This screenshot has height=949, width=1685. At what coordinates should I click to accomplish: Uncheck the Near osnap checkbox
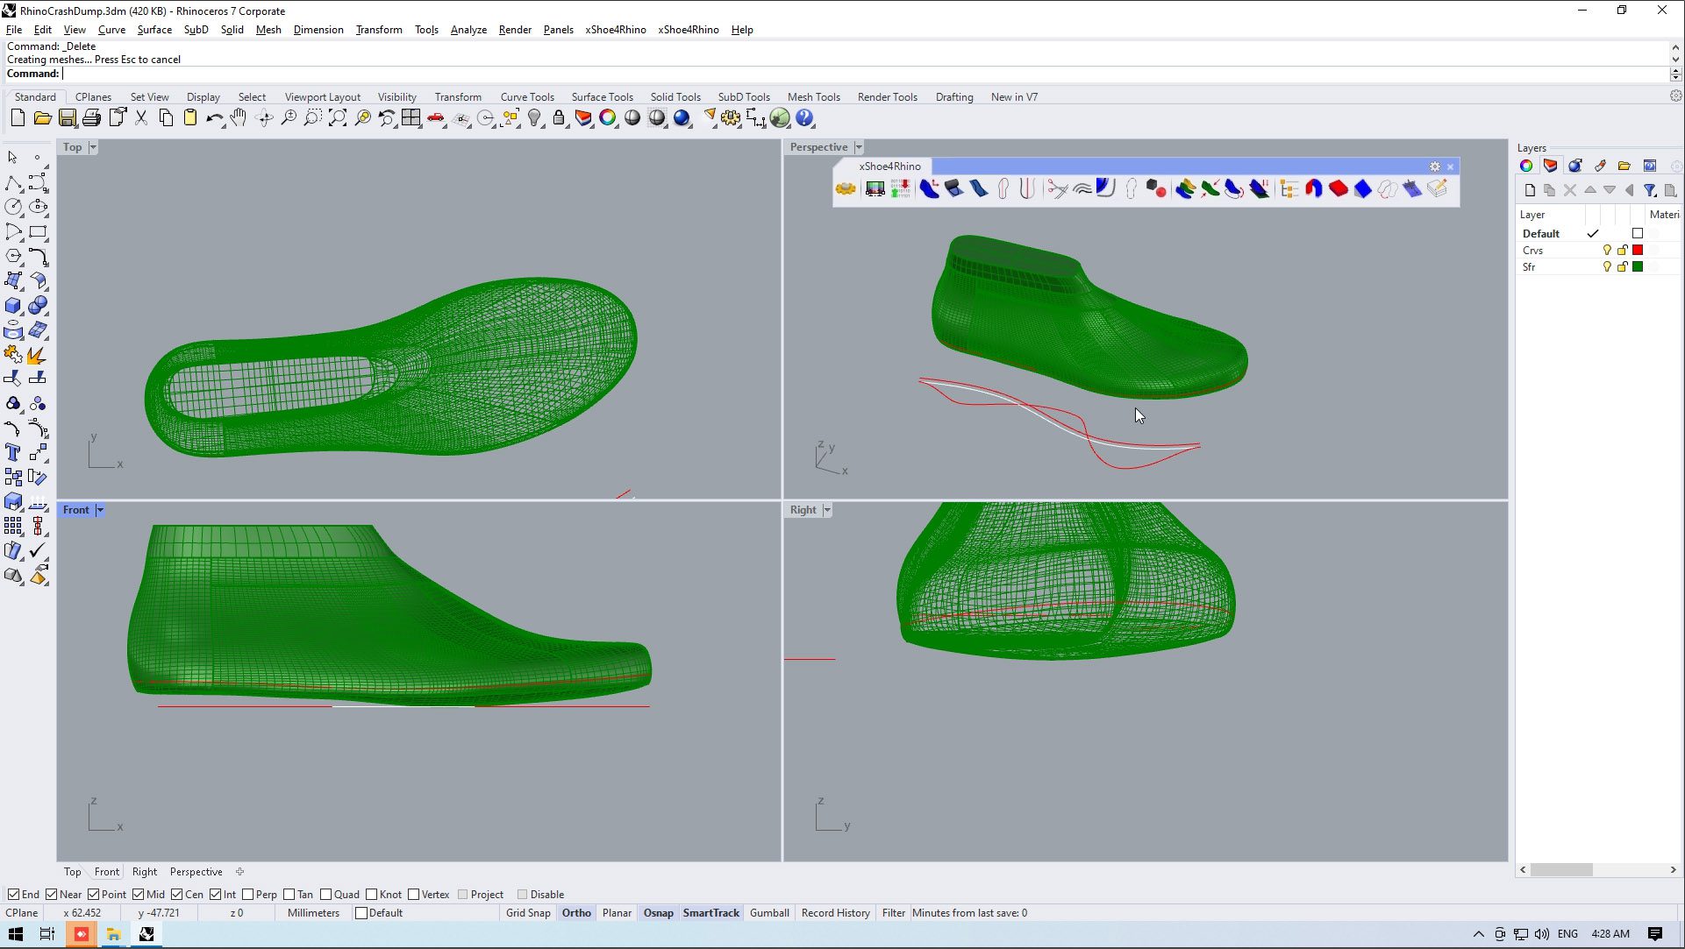click(52, 895)
